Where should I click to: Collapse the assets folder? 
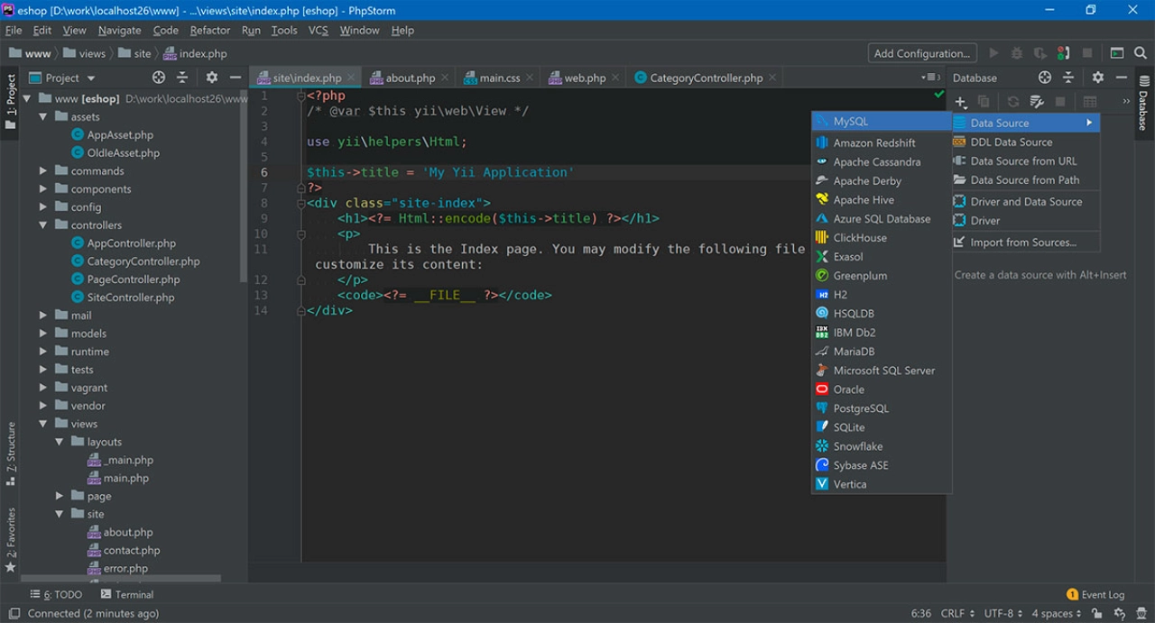coord(42,116)
